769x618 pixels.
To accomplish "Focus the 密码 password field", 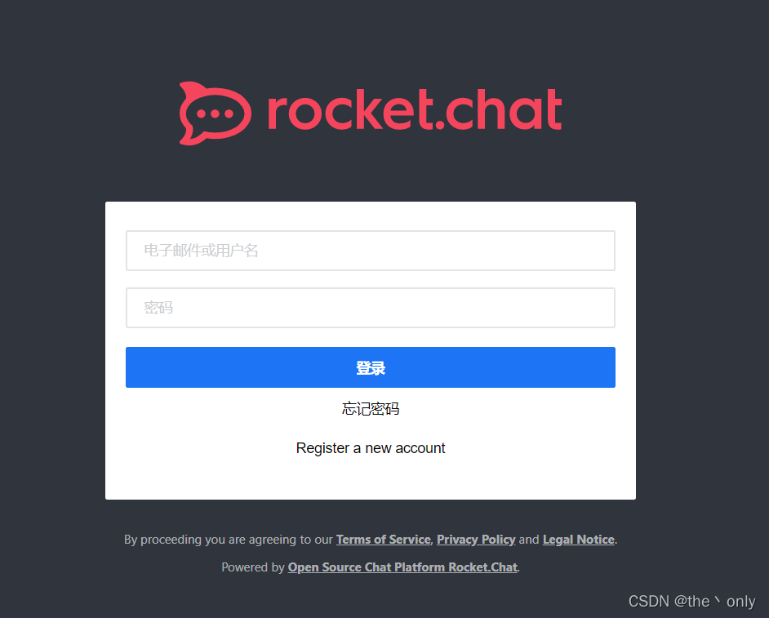I will pyautogui.click(x=371, y=308).
